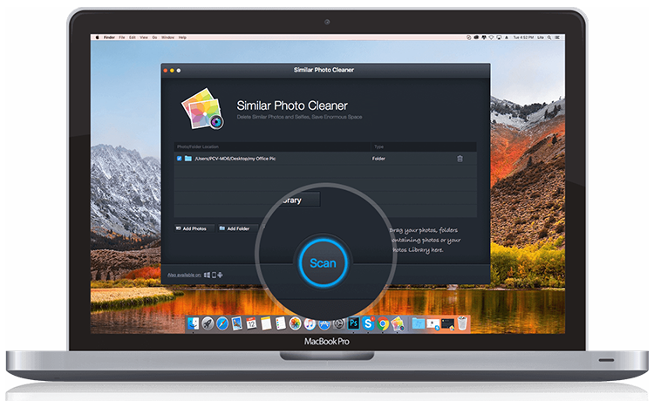Open Notification Center in the menu bar
The height and width of the screenshot is (401, 654).
(557, 37)
